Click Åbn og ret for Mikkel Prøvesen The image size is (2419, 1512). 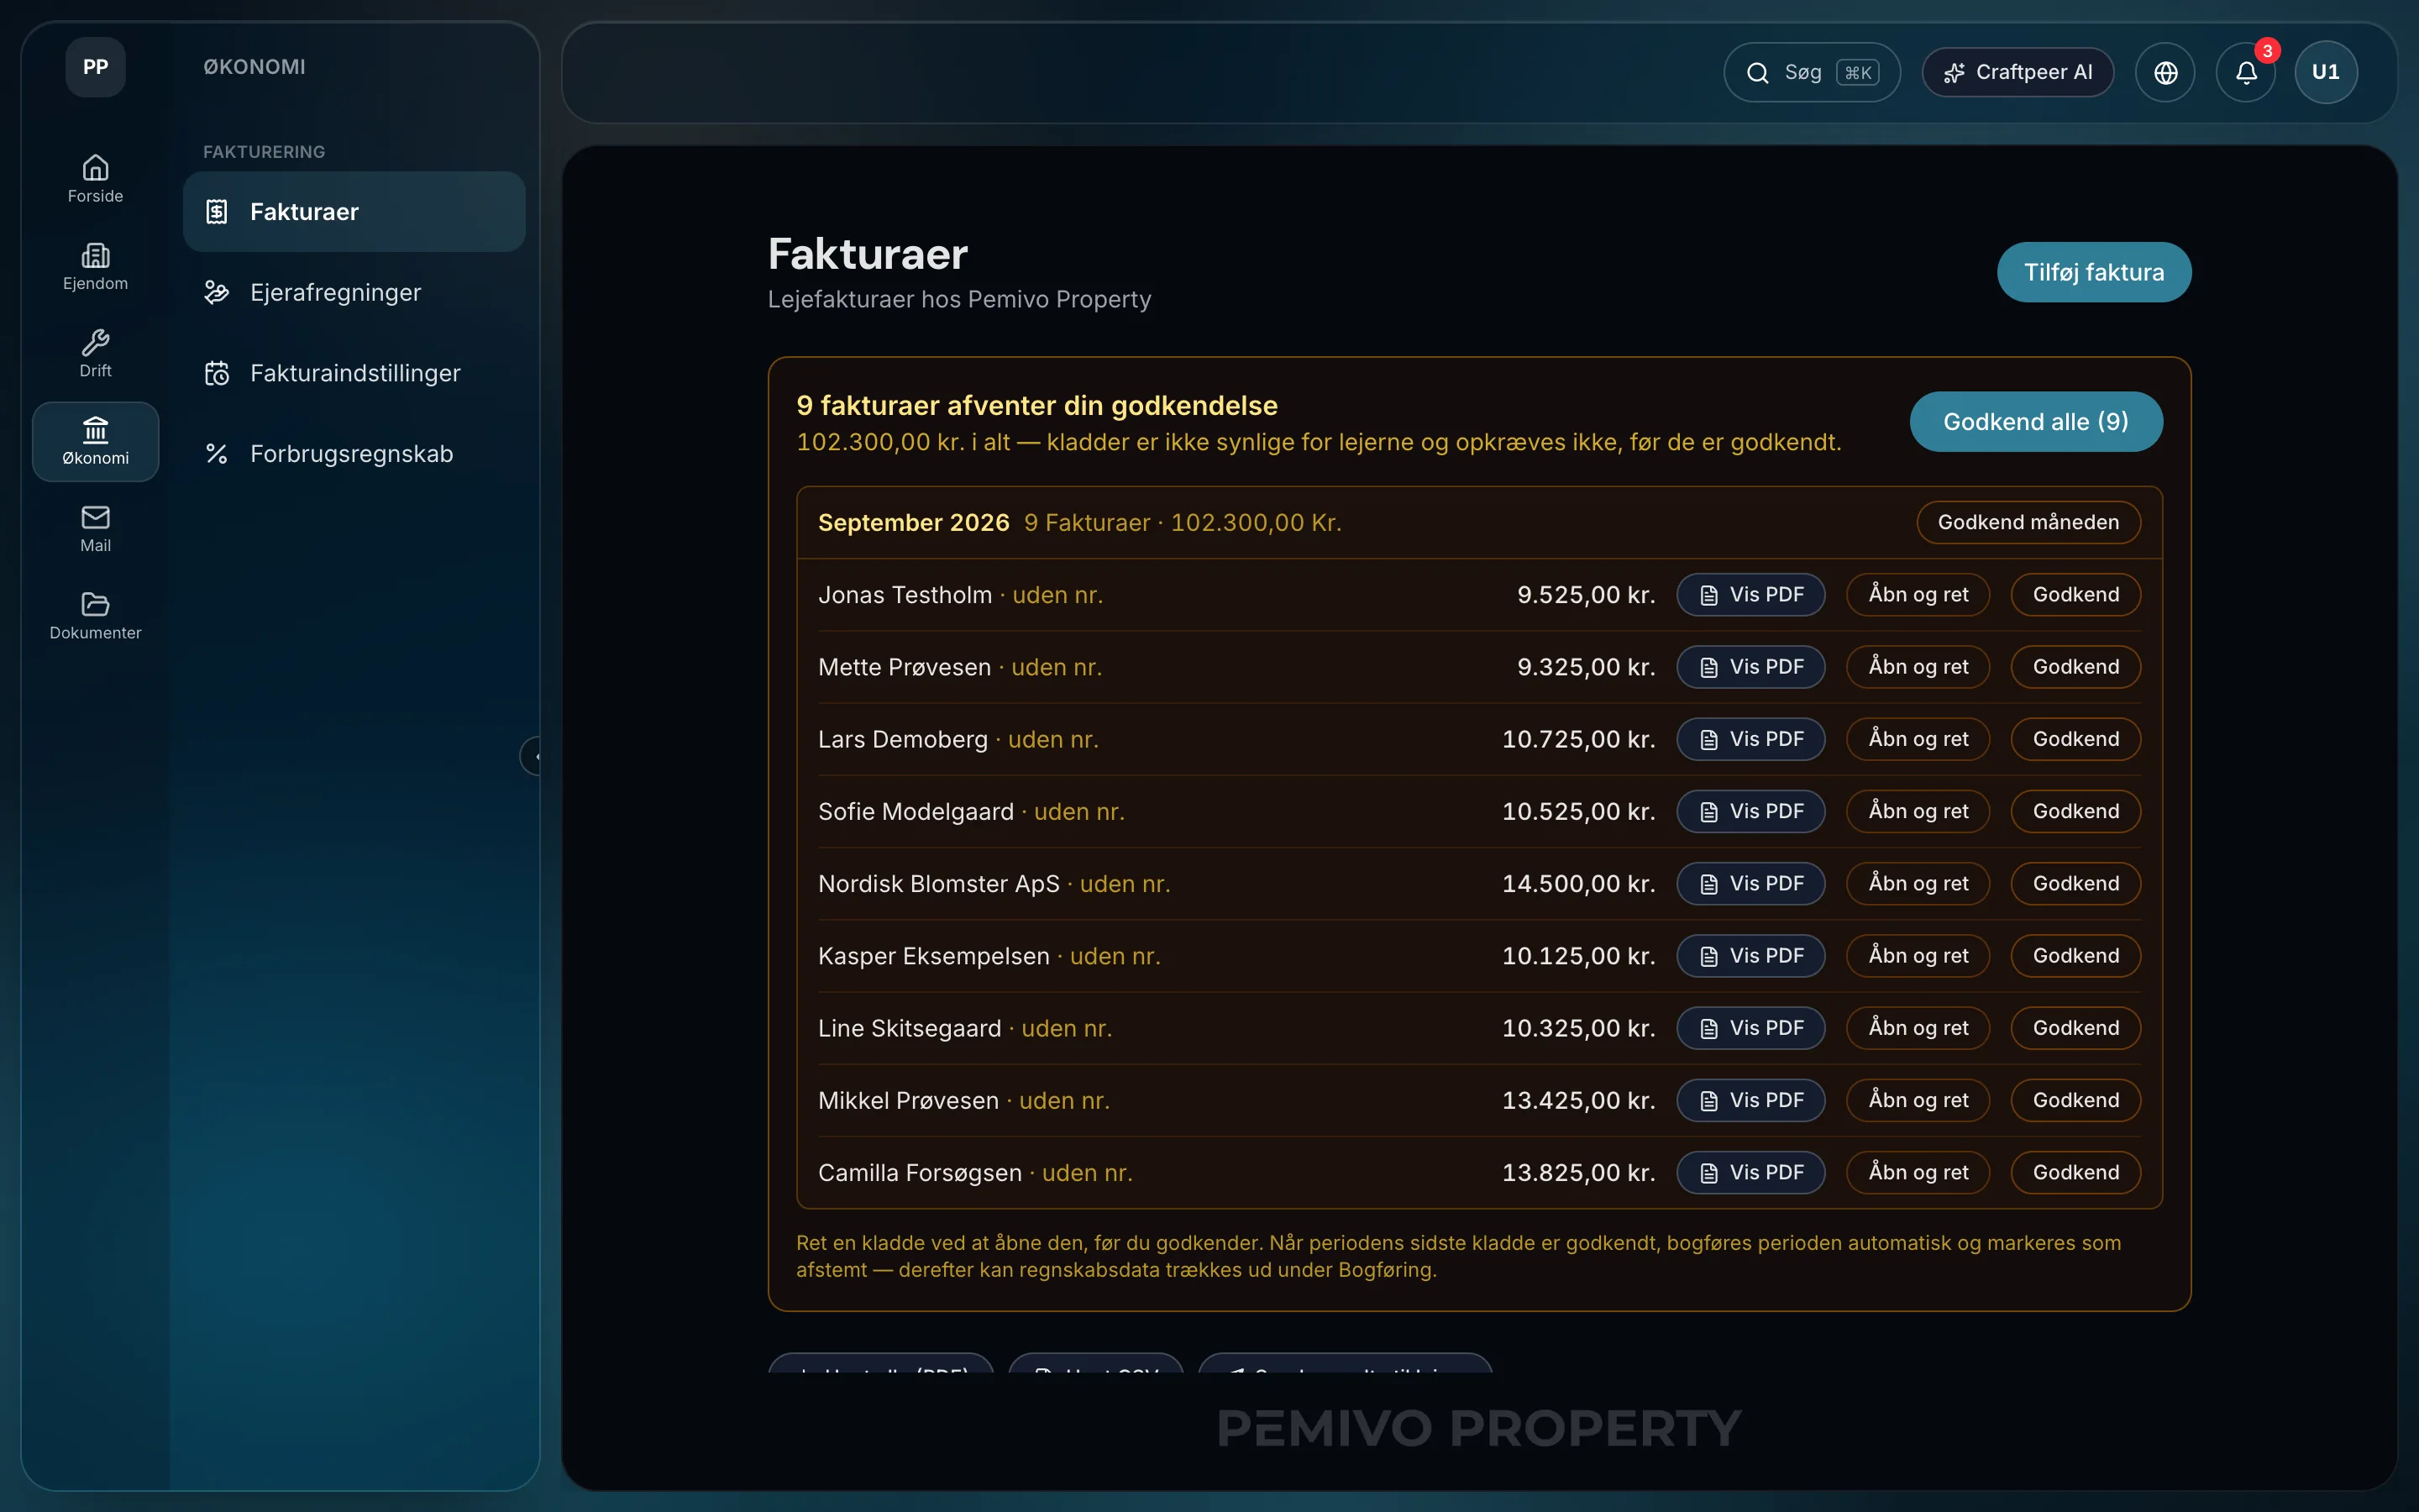coord(1918,1100)
